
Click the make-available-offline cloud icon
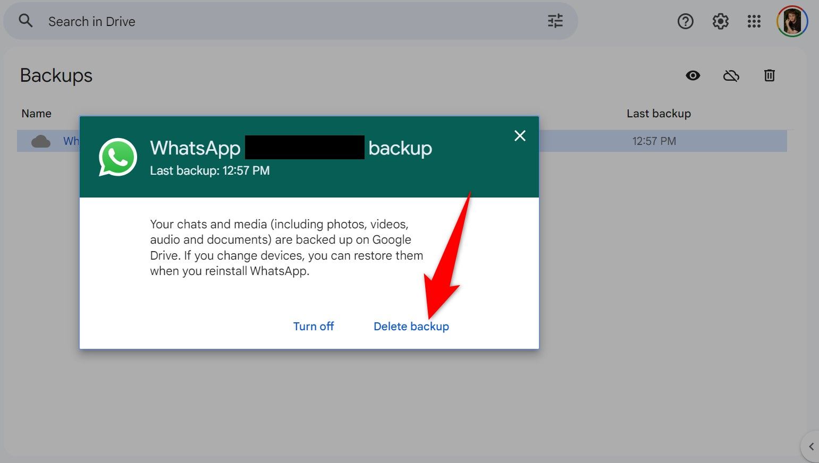[x=731, y=75]
